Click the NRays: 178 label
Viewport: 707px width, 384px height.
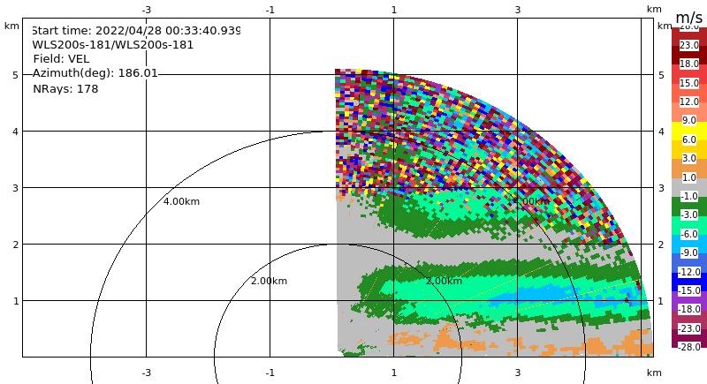click(x=65, y=88)
